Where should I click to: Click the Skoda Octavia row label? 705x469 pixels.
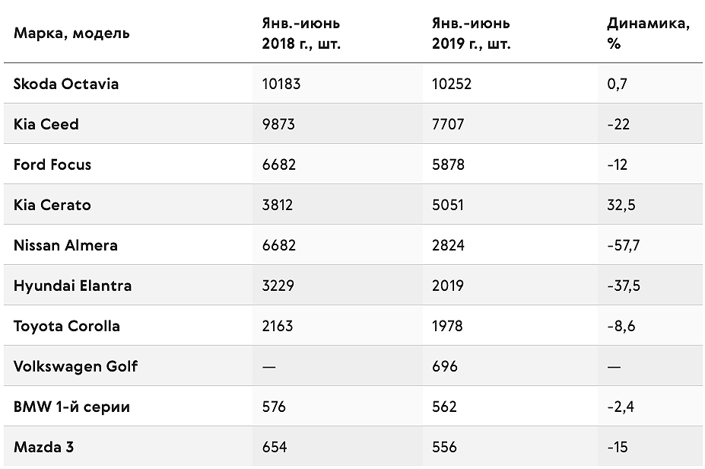pos(66,84)
